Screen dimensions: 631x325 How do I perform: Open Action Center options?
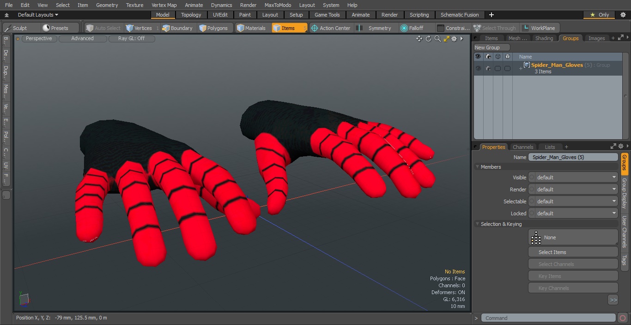click(331, 28)
